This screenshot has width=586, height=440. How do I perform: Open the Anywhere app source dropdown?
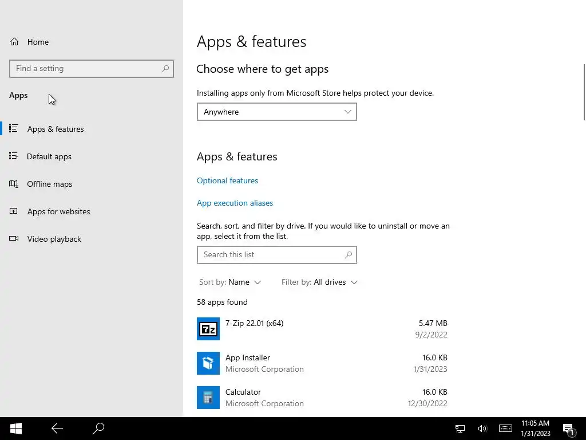276,112
